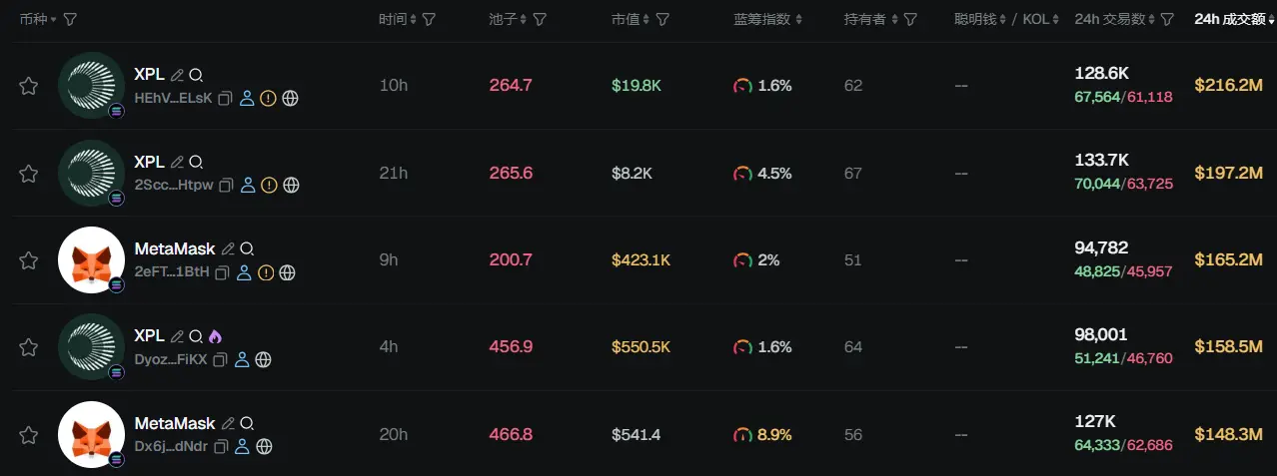The width and height of the screenshot is (1277, 476).
Task: Click the search icon beside the 10h XPL token
Action: (196, 75)
